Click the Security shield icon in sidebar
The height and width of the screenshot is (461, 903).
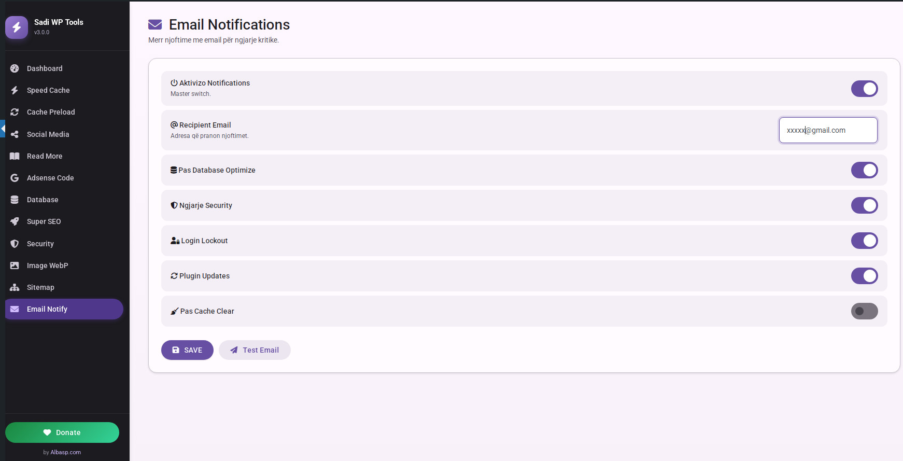15,244
